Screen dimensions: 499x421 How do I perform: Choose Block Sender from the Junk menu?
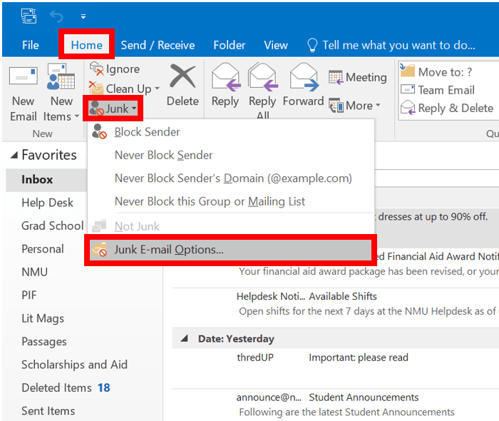point(231,132)
